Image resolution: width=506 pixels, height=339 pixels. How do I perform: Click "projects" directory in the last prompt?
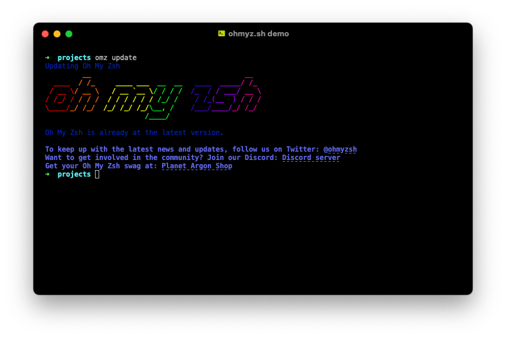(x=74, y=174)
